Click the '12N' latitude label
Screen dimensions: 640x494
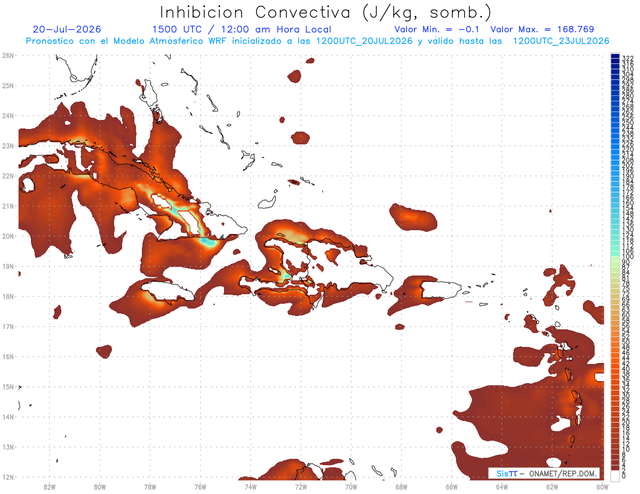coord(8,477)
